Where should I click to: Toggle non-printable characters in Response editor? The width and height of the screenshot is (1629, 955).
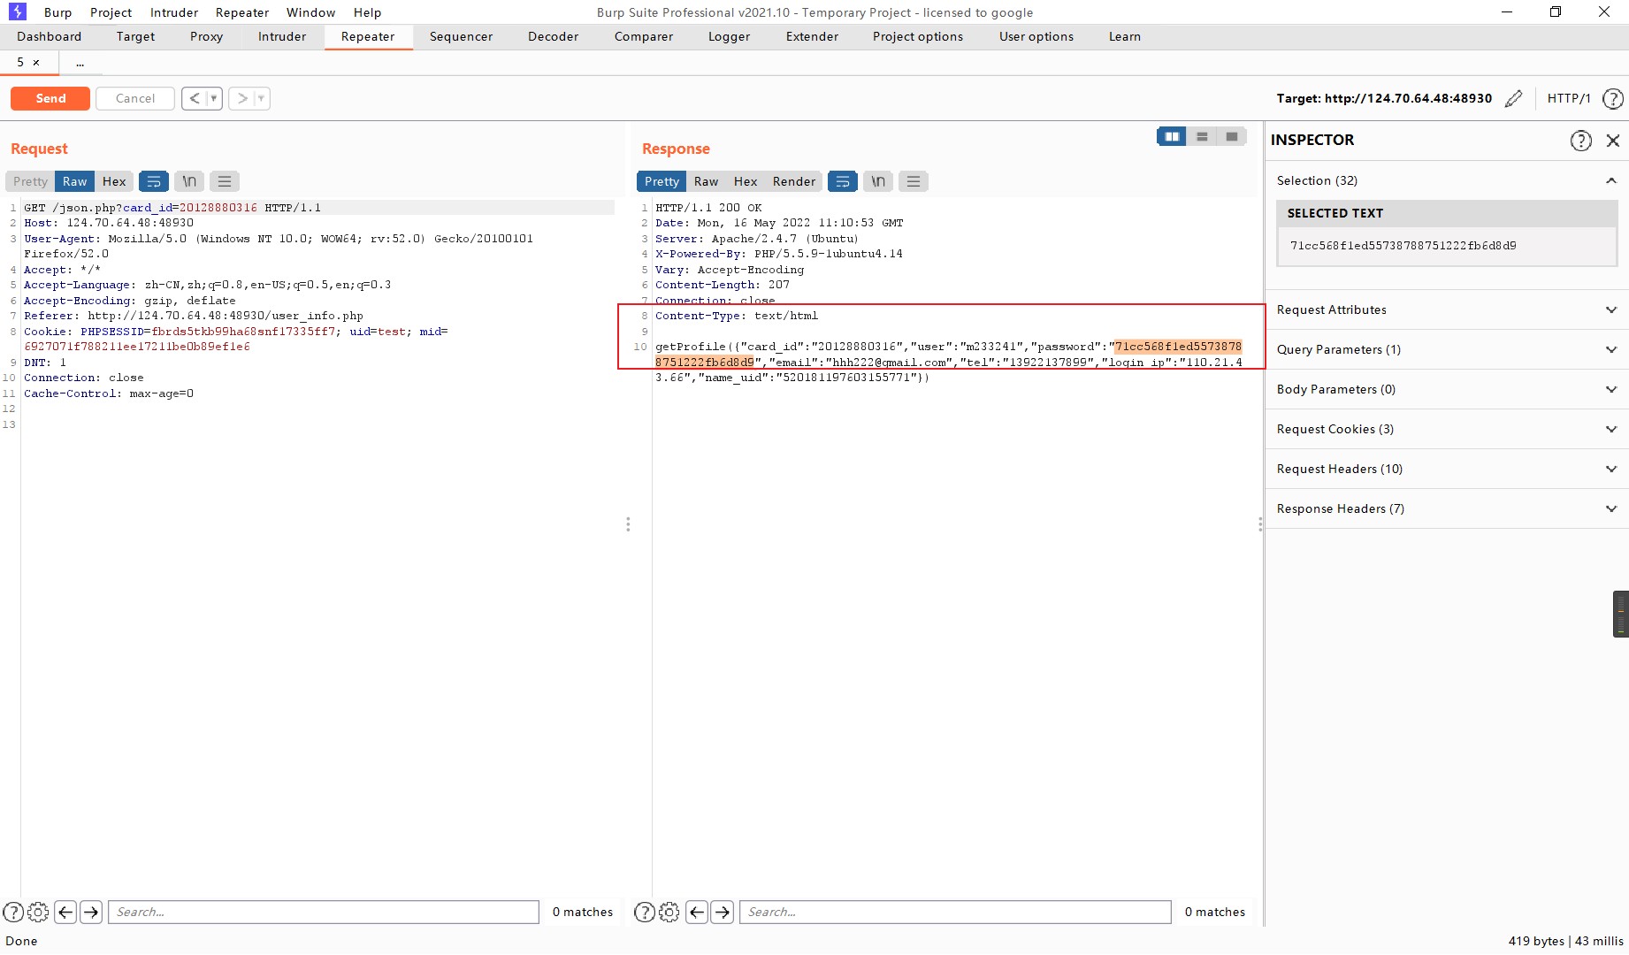878,181
